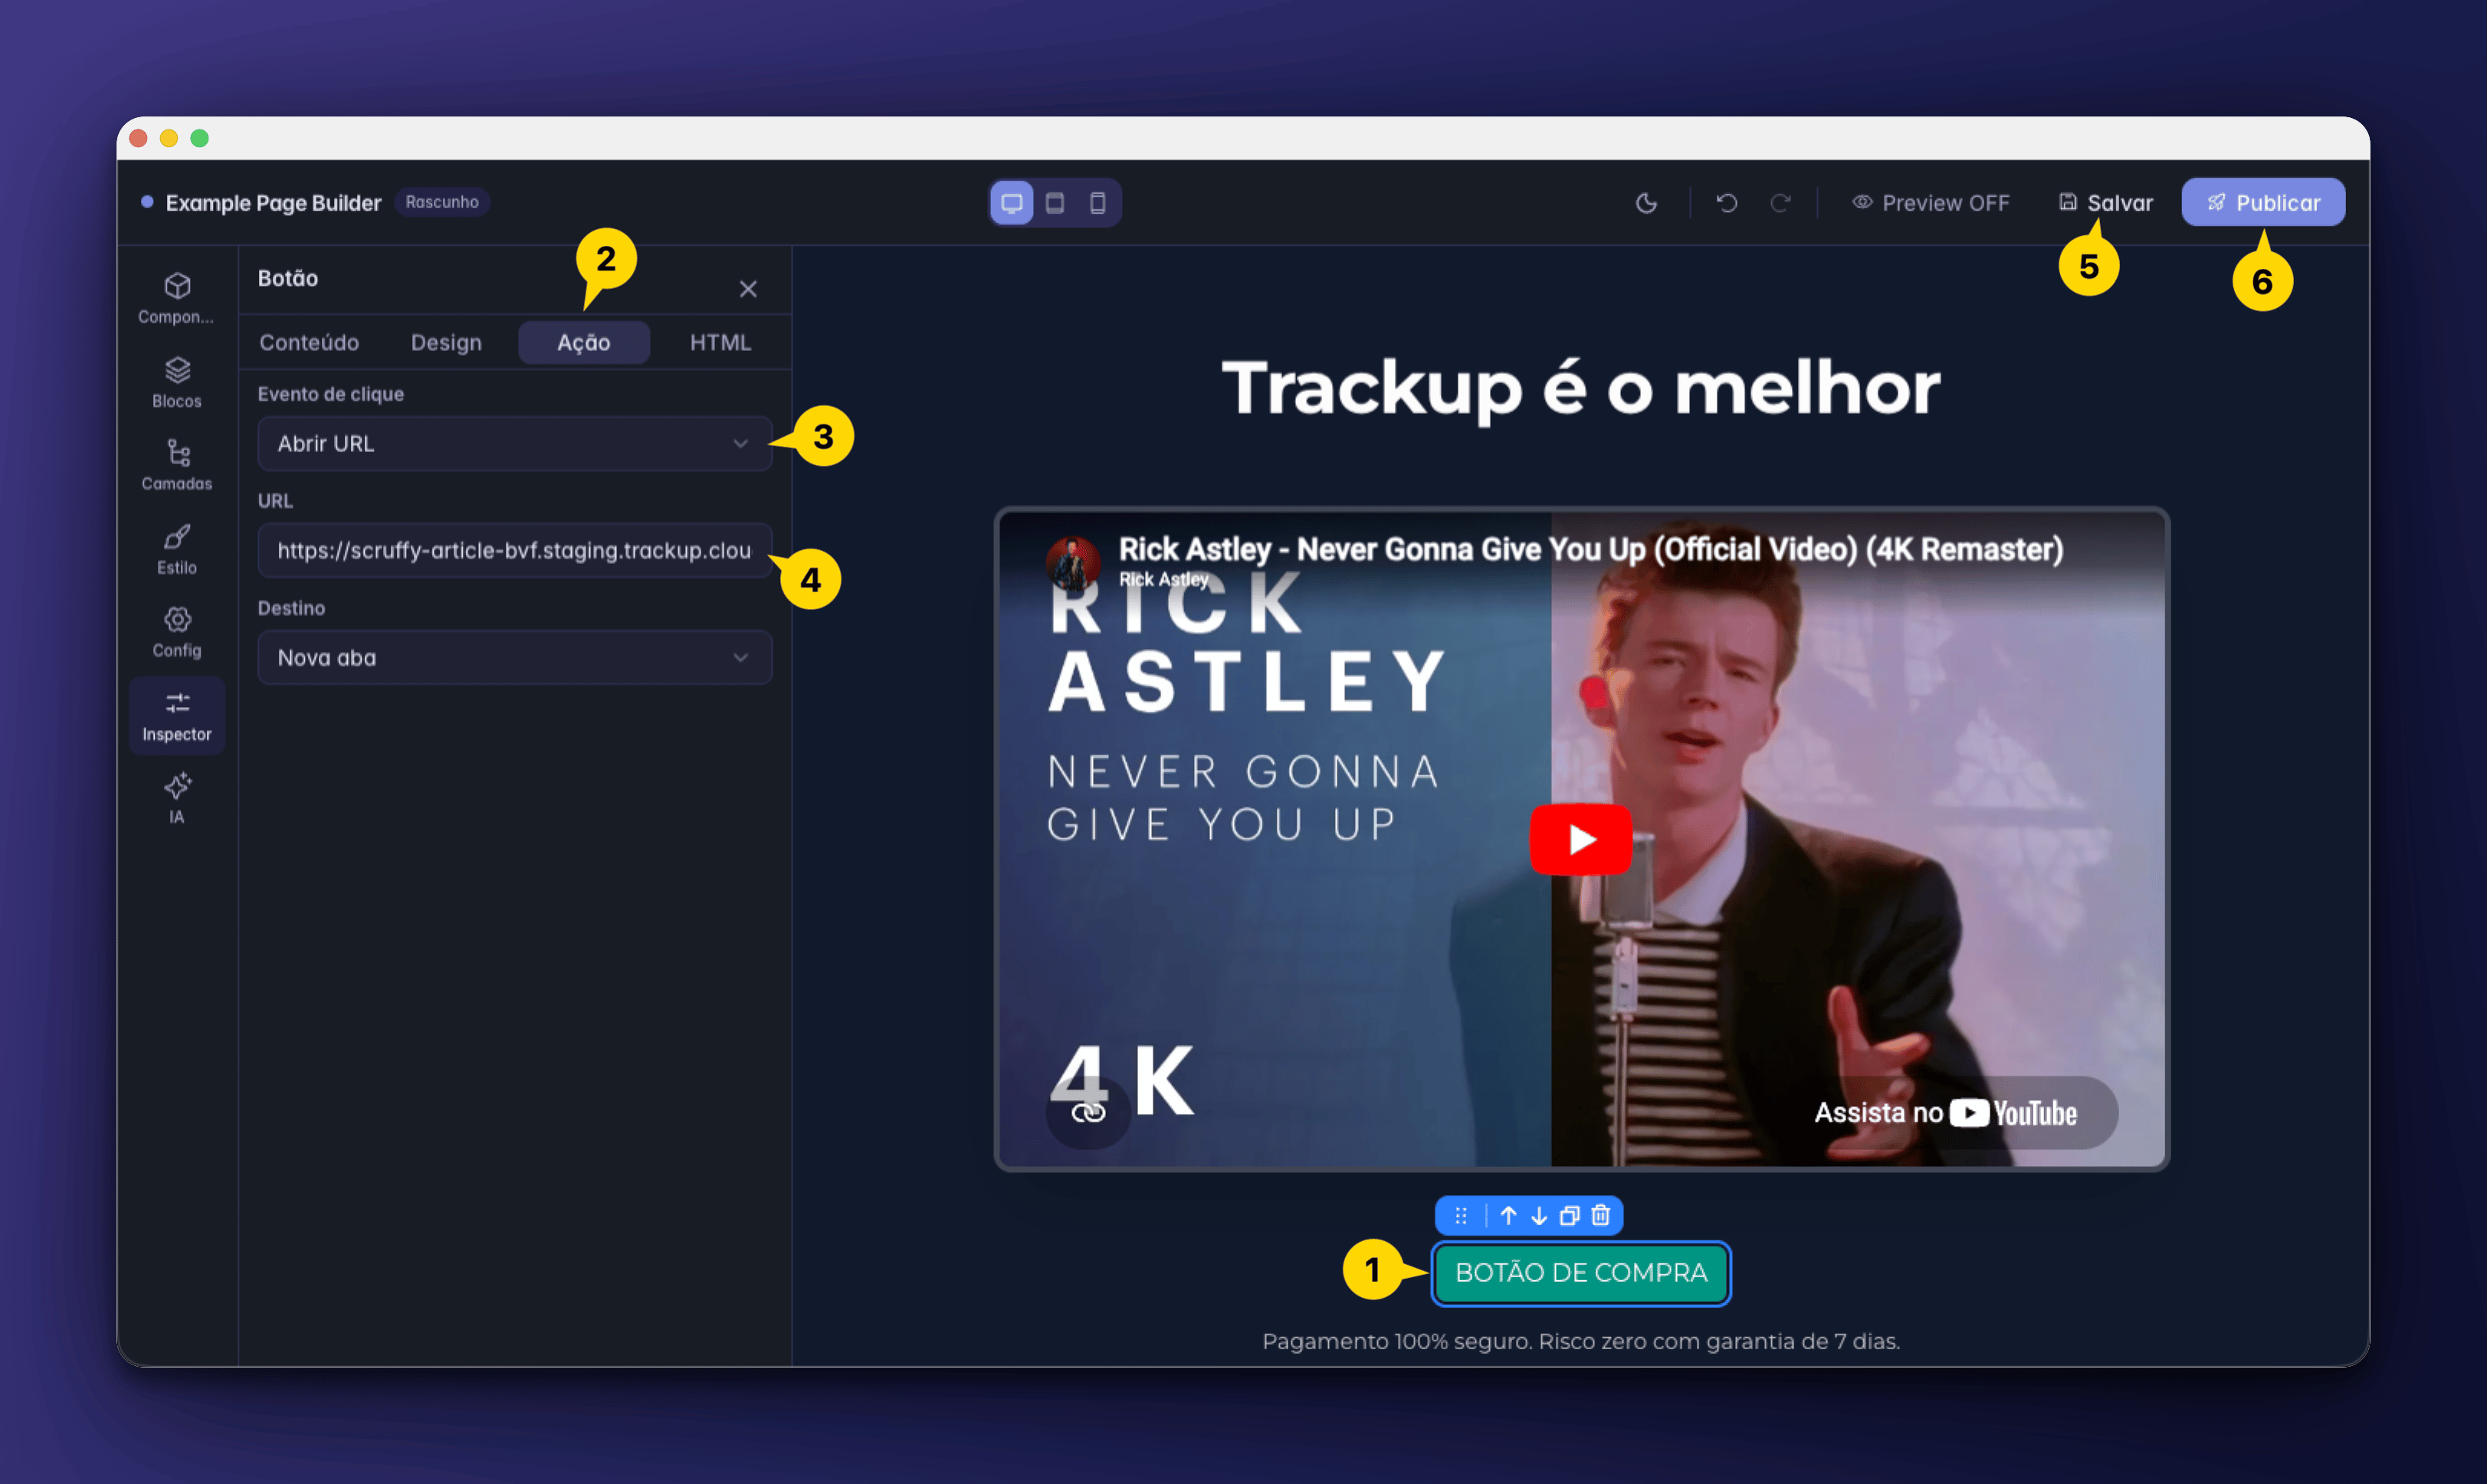Move selected button down
The height and width of the screenshot is (1484, 2487).
click(x=1539, y=1215)
